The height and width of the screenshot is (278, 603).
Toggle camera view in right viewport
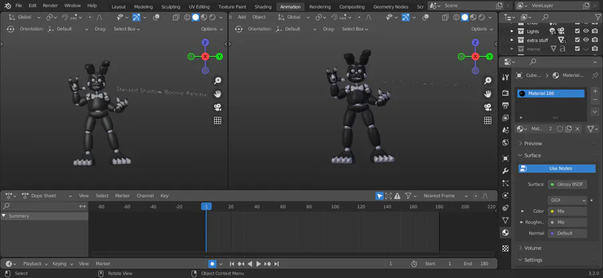tap(488, 107)
